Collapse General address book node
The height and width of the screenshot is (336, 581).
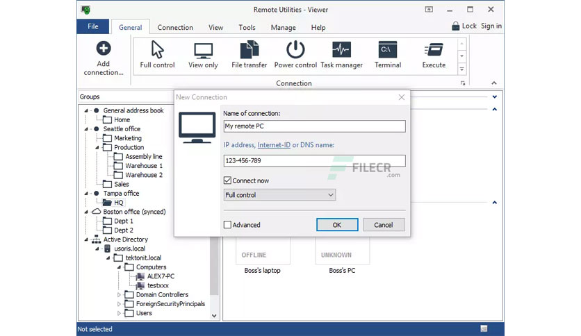pyautogui.click(x=86, y=110)
